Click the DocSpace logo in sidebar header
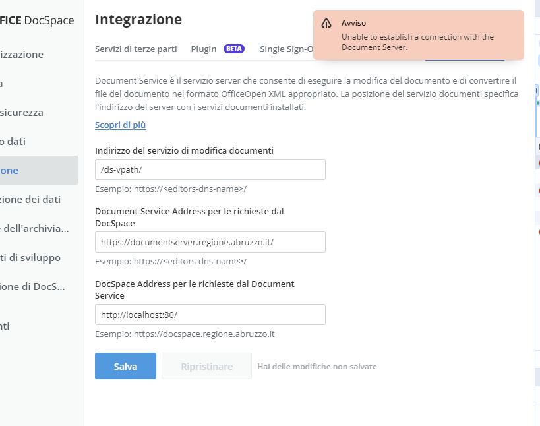The image size is (540, 426). click(37, 20)
